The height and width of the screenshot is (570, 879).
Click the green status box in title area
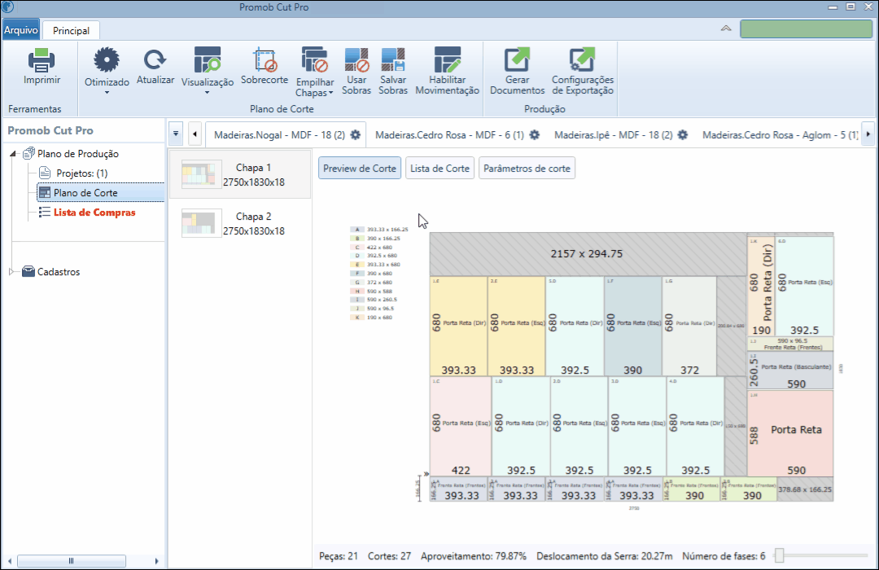coord(806,28)
